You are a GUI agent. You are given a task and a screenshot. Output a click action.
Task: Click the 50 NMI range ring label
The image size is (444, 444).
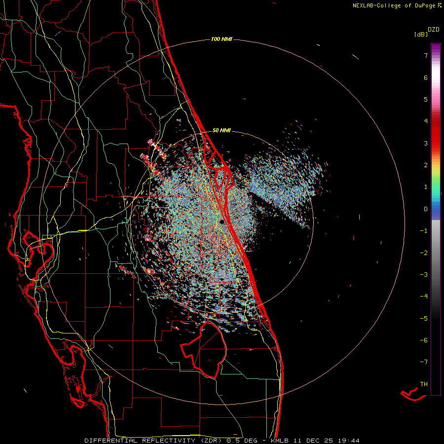222,130
